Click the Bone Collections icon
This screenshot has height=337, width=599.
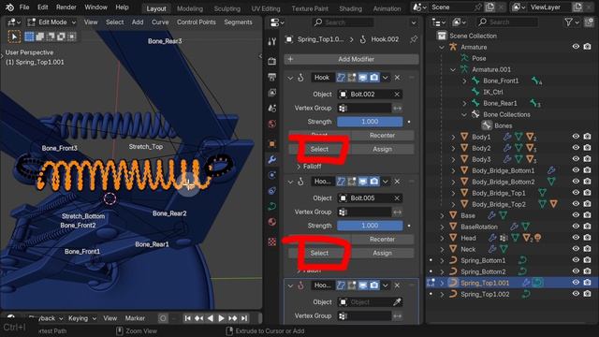[475, 114]
